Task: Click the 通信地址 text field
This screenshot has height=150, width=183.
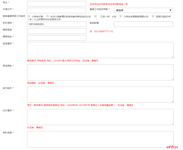Action: click(x=56, y=38)
